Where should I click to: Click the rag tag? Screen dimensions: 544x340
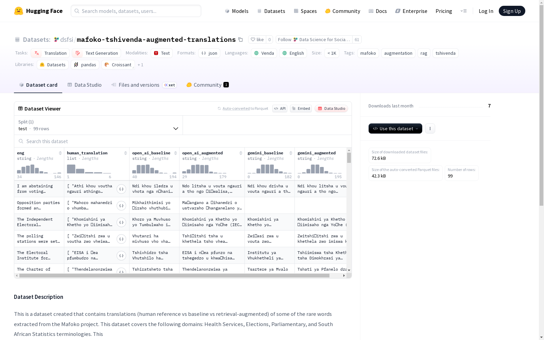pyautogui.click(x=424, y=53)
